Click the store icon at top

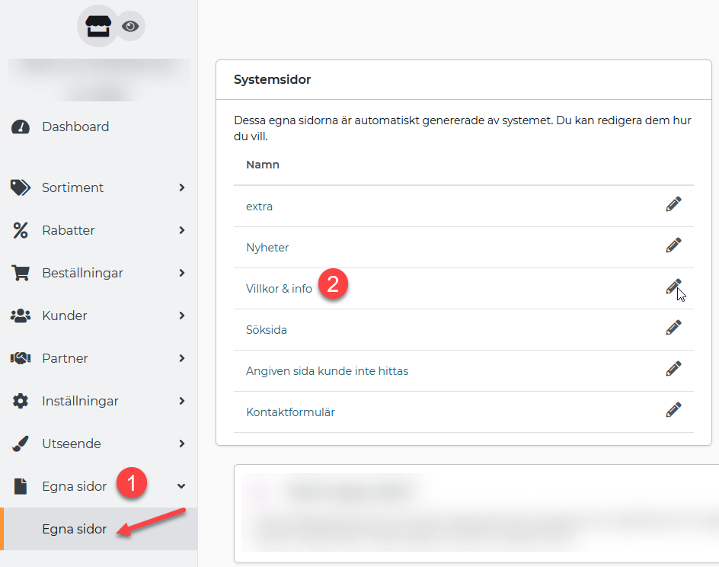[97, 26]
